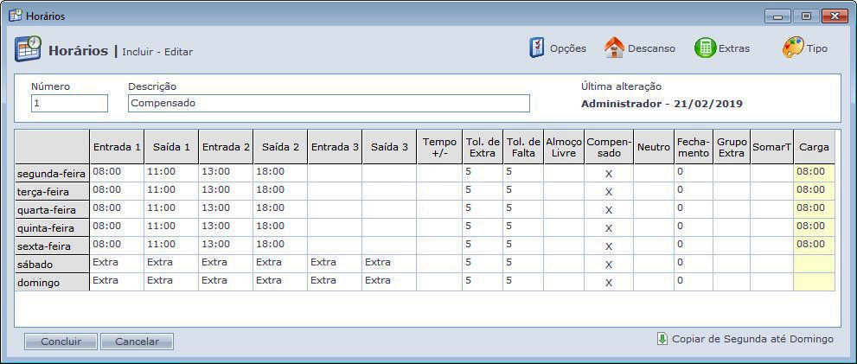Image resolution: width=857 pixels, height=364 pixels.
Task: Click Copiar de Segunda até Domingo link
Action: click(x=752, y=339)
